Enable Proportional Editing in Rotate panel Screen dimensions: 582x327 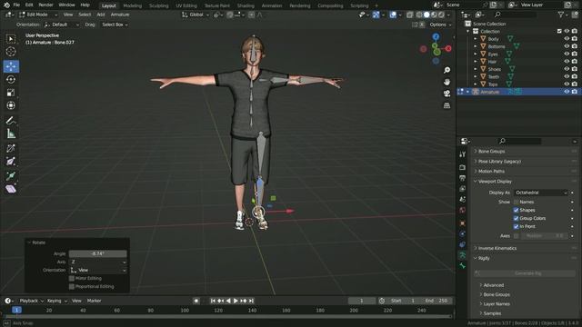click(72, 287)
